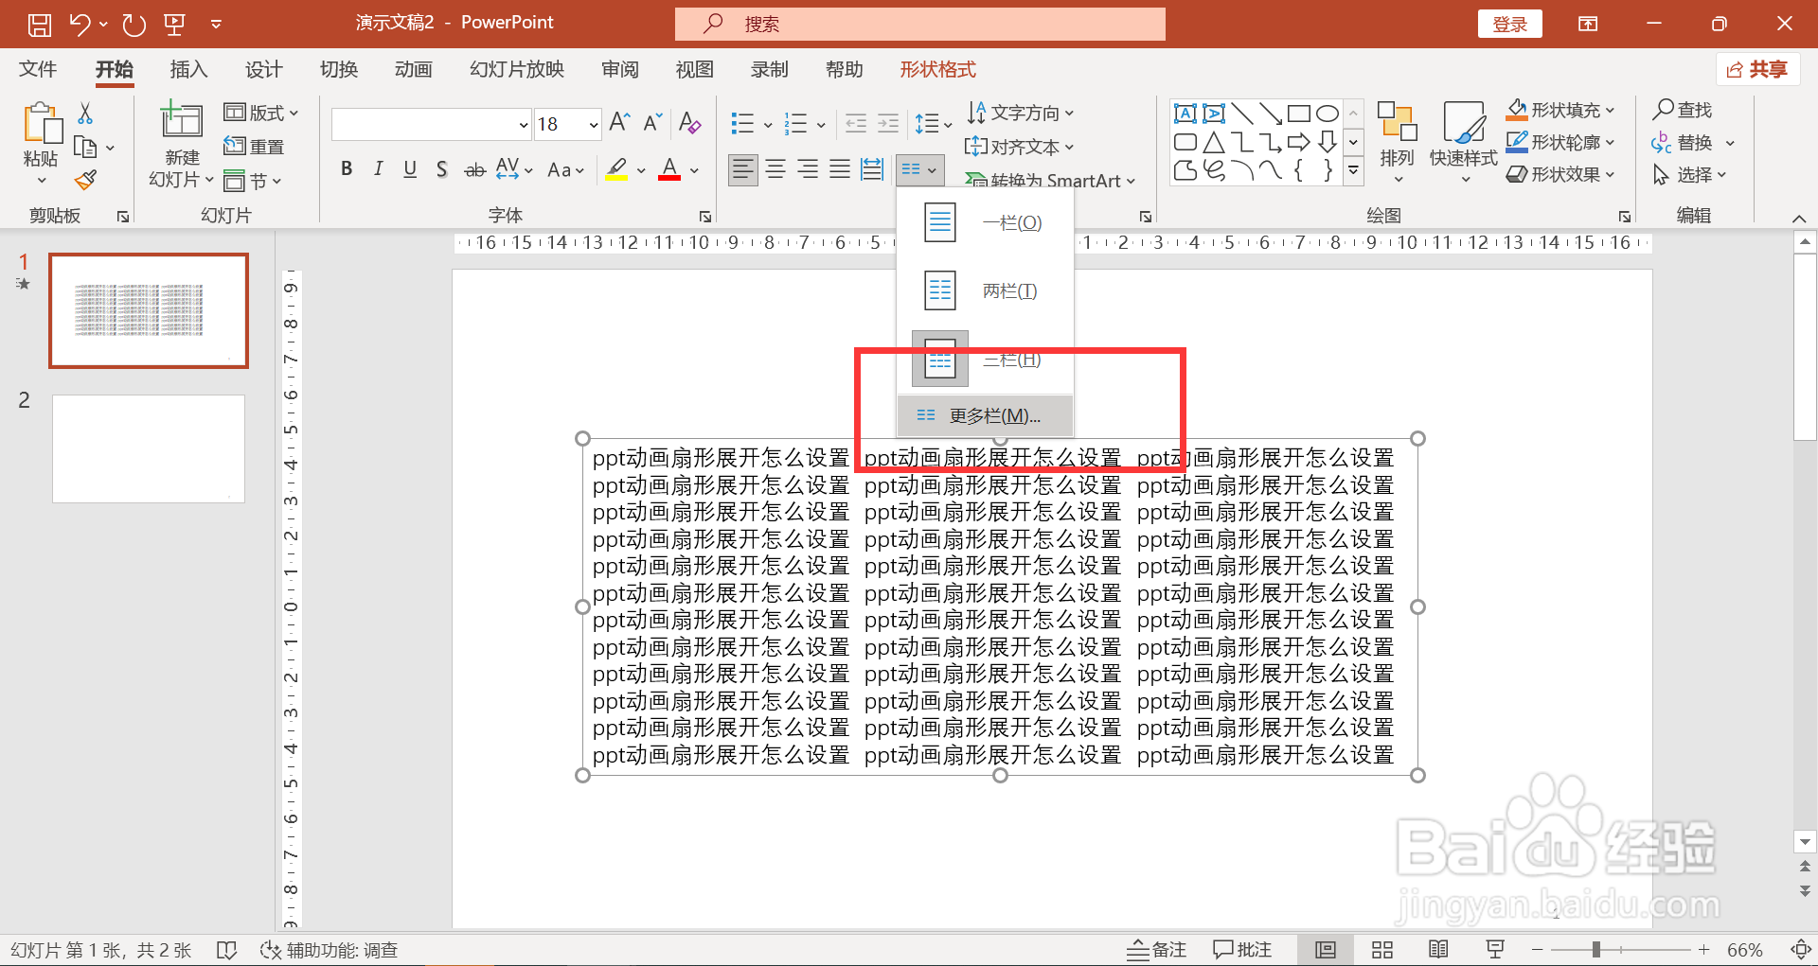1818x966 pixels.
Task: Increase list indent level icon
Action: [x=888, y=123]
